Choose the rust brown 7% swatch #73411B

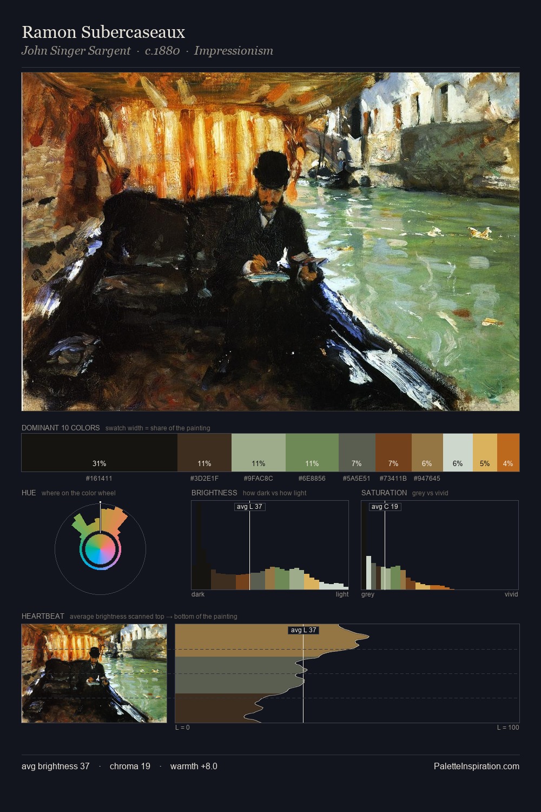click(x=393, y=453)
